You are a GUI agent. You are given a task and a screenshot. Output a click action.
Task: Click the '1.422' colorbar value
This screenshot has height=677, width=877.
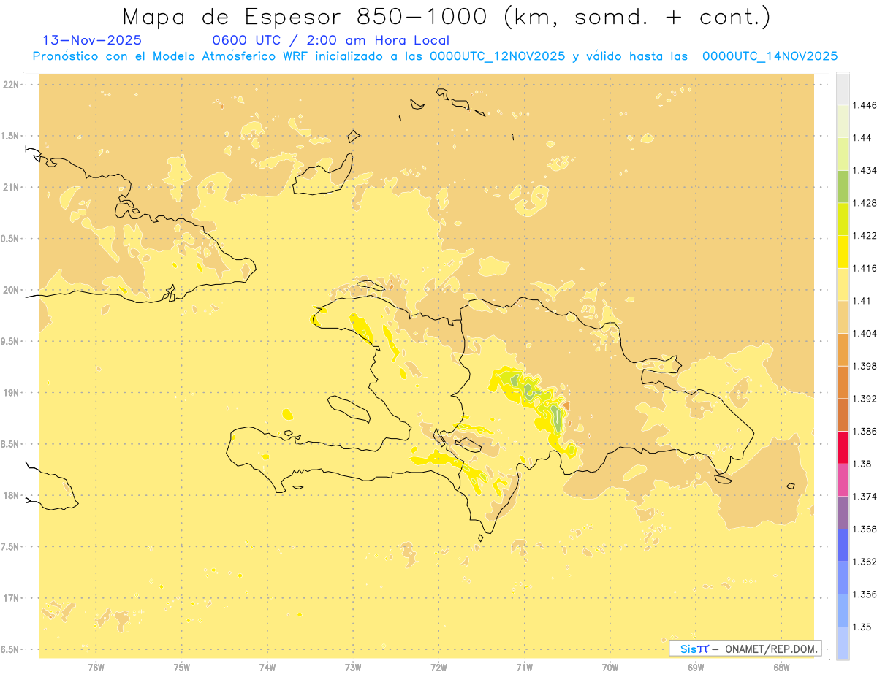(865, 235)
